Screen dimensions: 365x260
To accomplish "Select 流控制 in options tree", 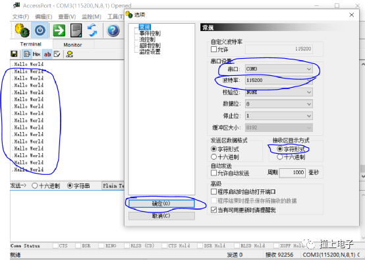I will coord(147,40).
